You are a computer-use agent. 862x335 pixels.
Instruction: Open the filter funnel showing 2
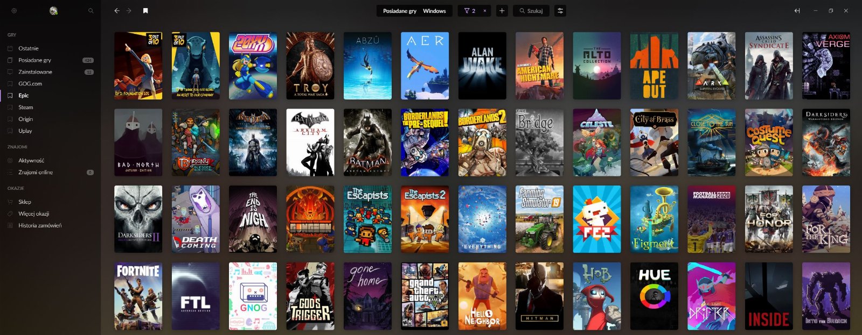470,11
